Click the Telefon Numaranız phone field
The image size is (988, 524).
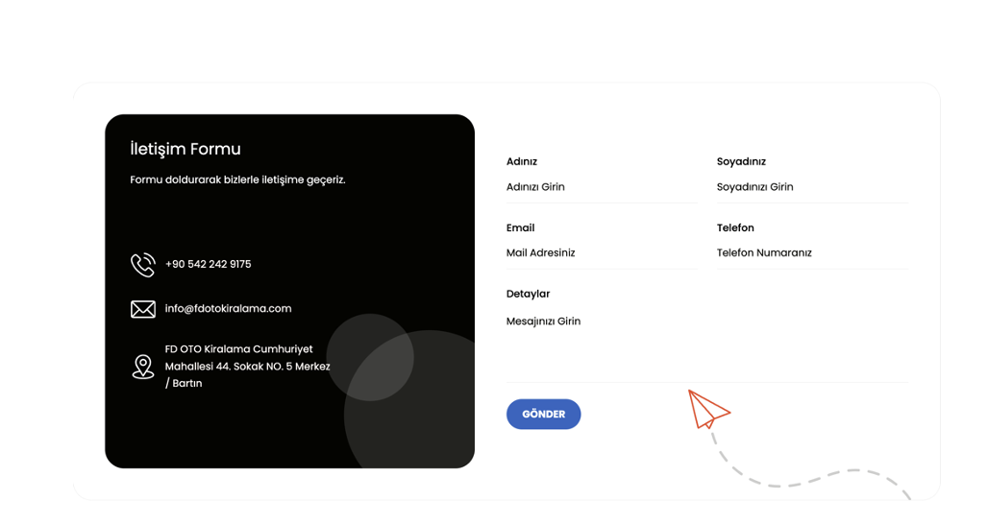[812, 252]
